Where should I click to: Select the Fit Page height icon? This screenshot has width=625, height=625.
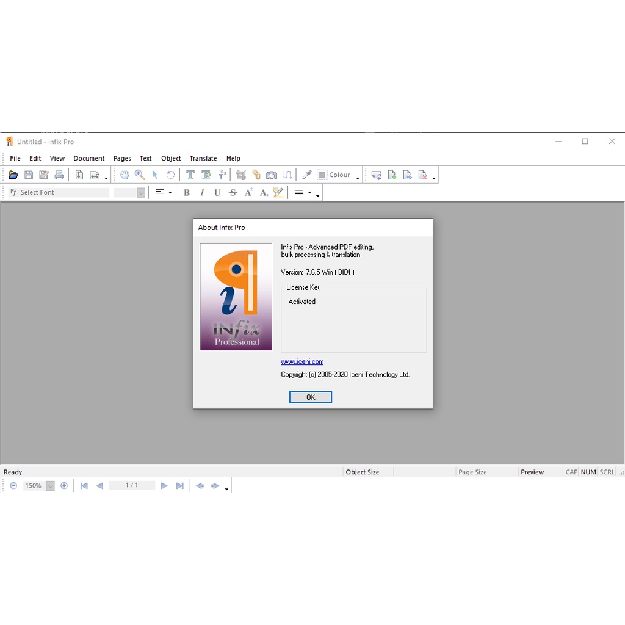79,175
